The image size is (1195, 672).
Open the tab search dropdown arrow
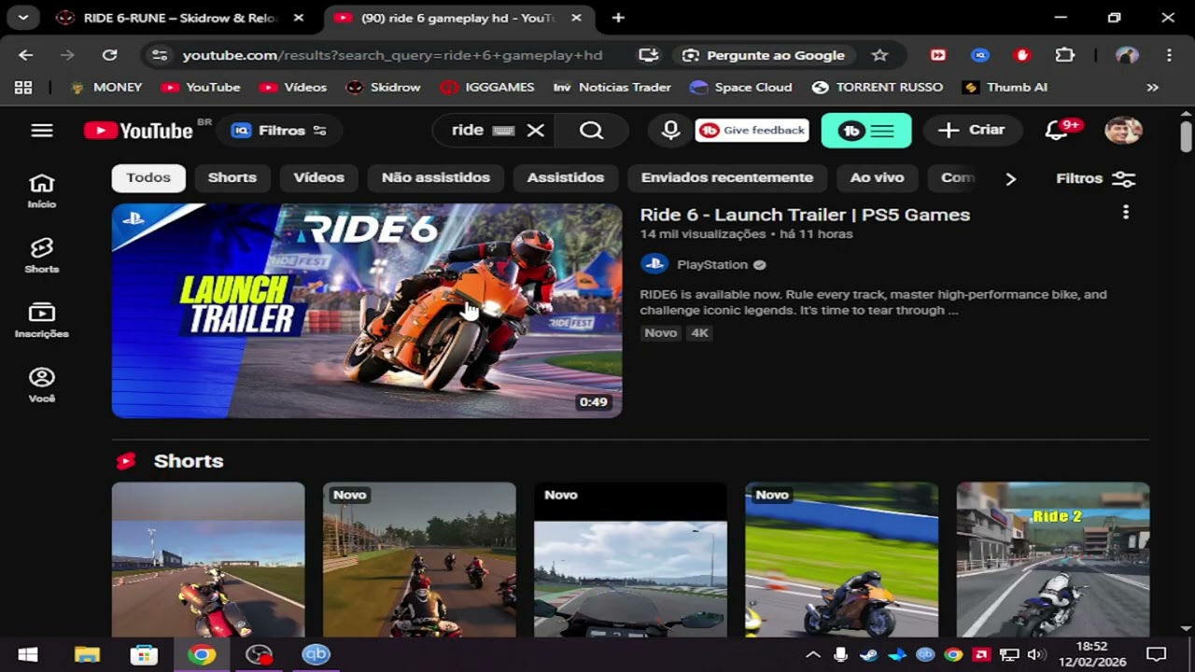coord(22,18)
